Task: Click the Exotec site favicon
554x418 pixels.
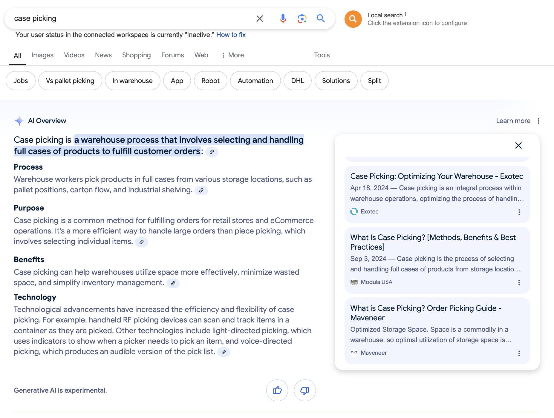Action: 354,211
